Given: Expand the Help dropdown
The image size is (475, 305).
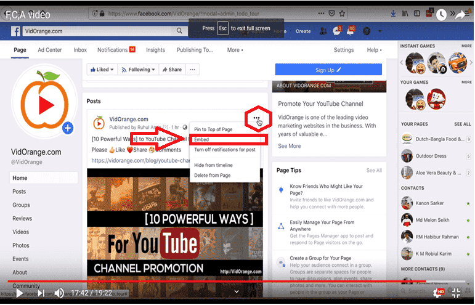Looking at the screenshot, I should [374, 50].
